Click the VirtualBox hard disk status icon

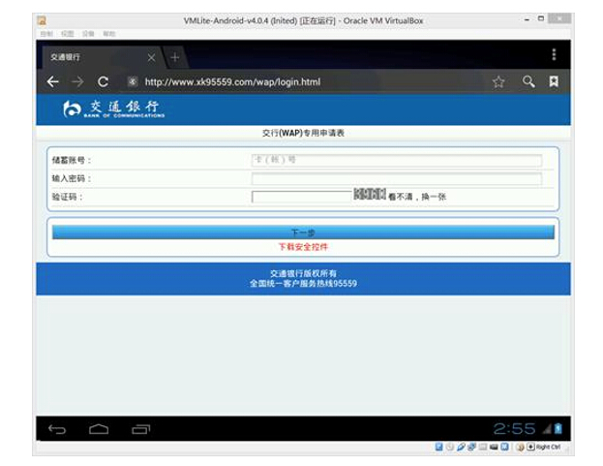pyautogui.click(x=438, y=447)
